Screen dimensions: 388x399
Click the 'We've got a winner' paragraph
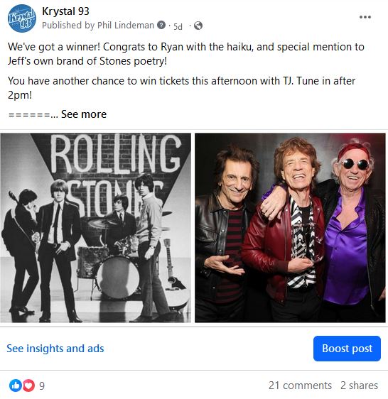point(186,54)
